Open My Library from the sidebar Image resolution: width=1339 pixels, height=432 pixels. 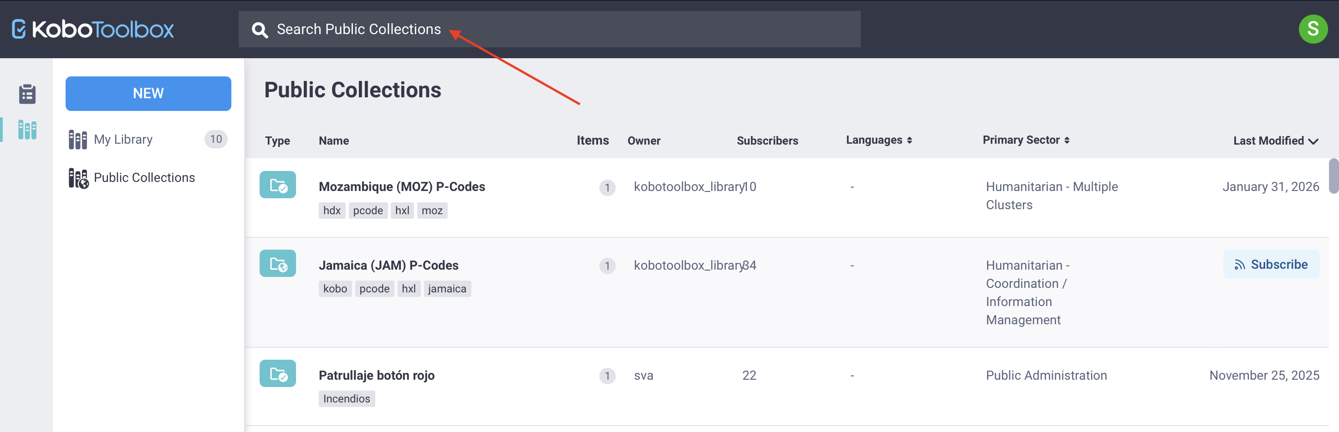tap(123, 139)
